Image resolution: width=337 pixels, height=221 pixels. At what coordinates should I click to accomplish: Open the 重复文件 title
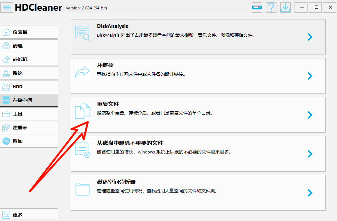click(108, 104)
